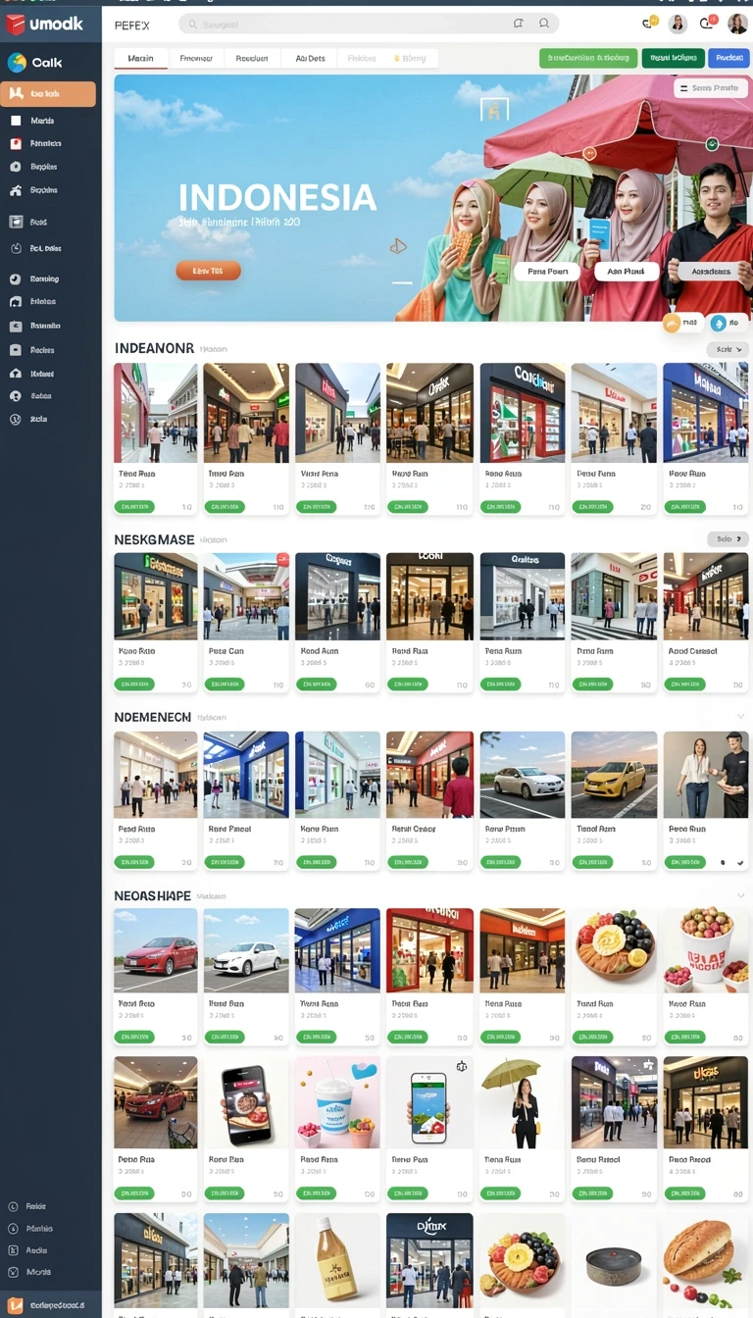Open the woman with umbrella thumbnail
753x1318 pixels.
[x=523, y=1102]
